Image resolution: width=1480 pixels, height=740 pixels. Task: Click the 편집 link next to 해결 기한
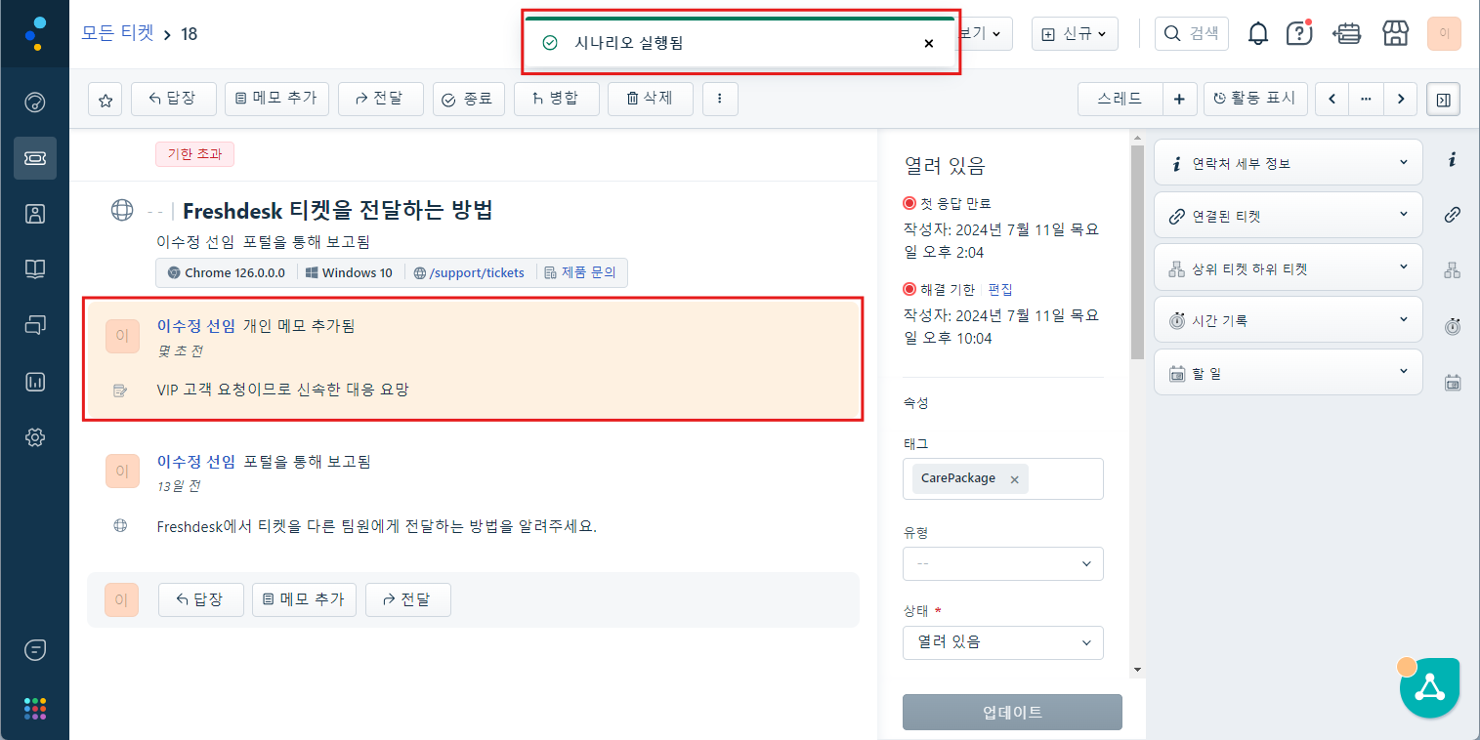(x=1000, y=289)
